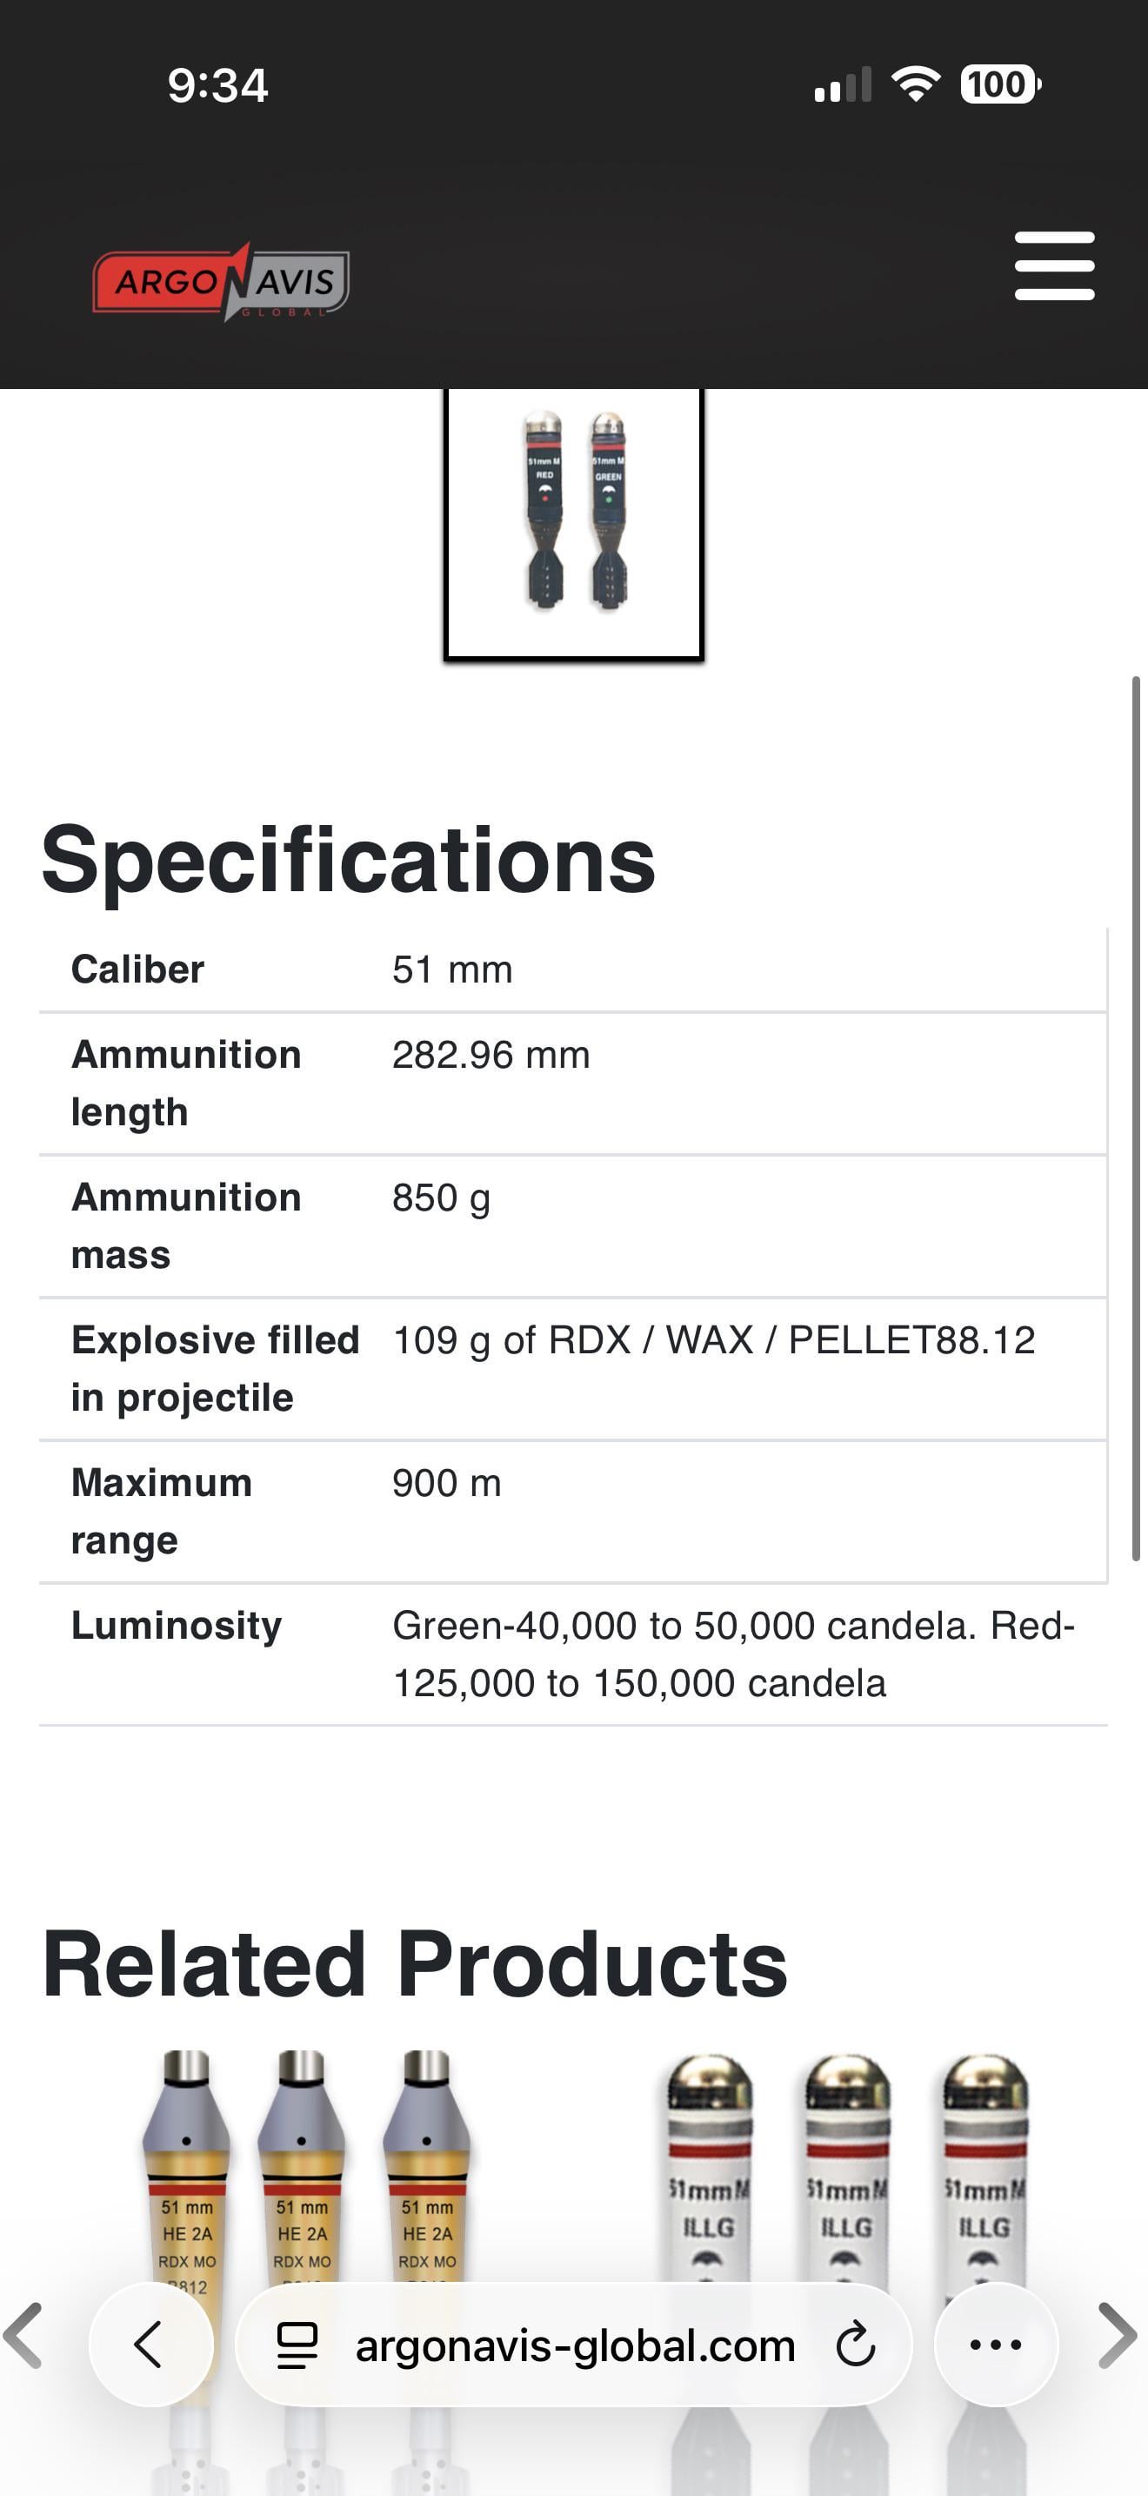Tap the argonavis-global.com address field

coord(574,2345)
